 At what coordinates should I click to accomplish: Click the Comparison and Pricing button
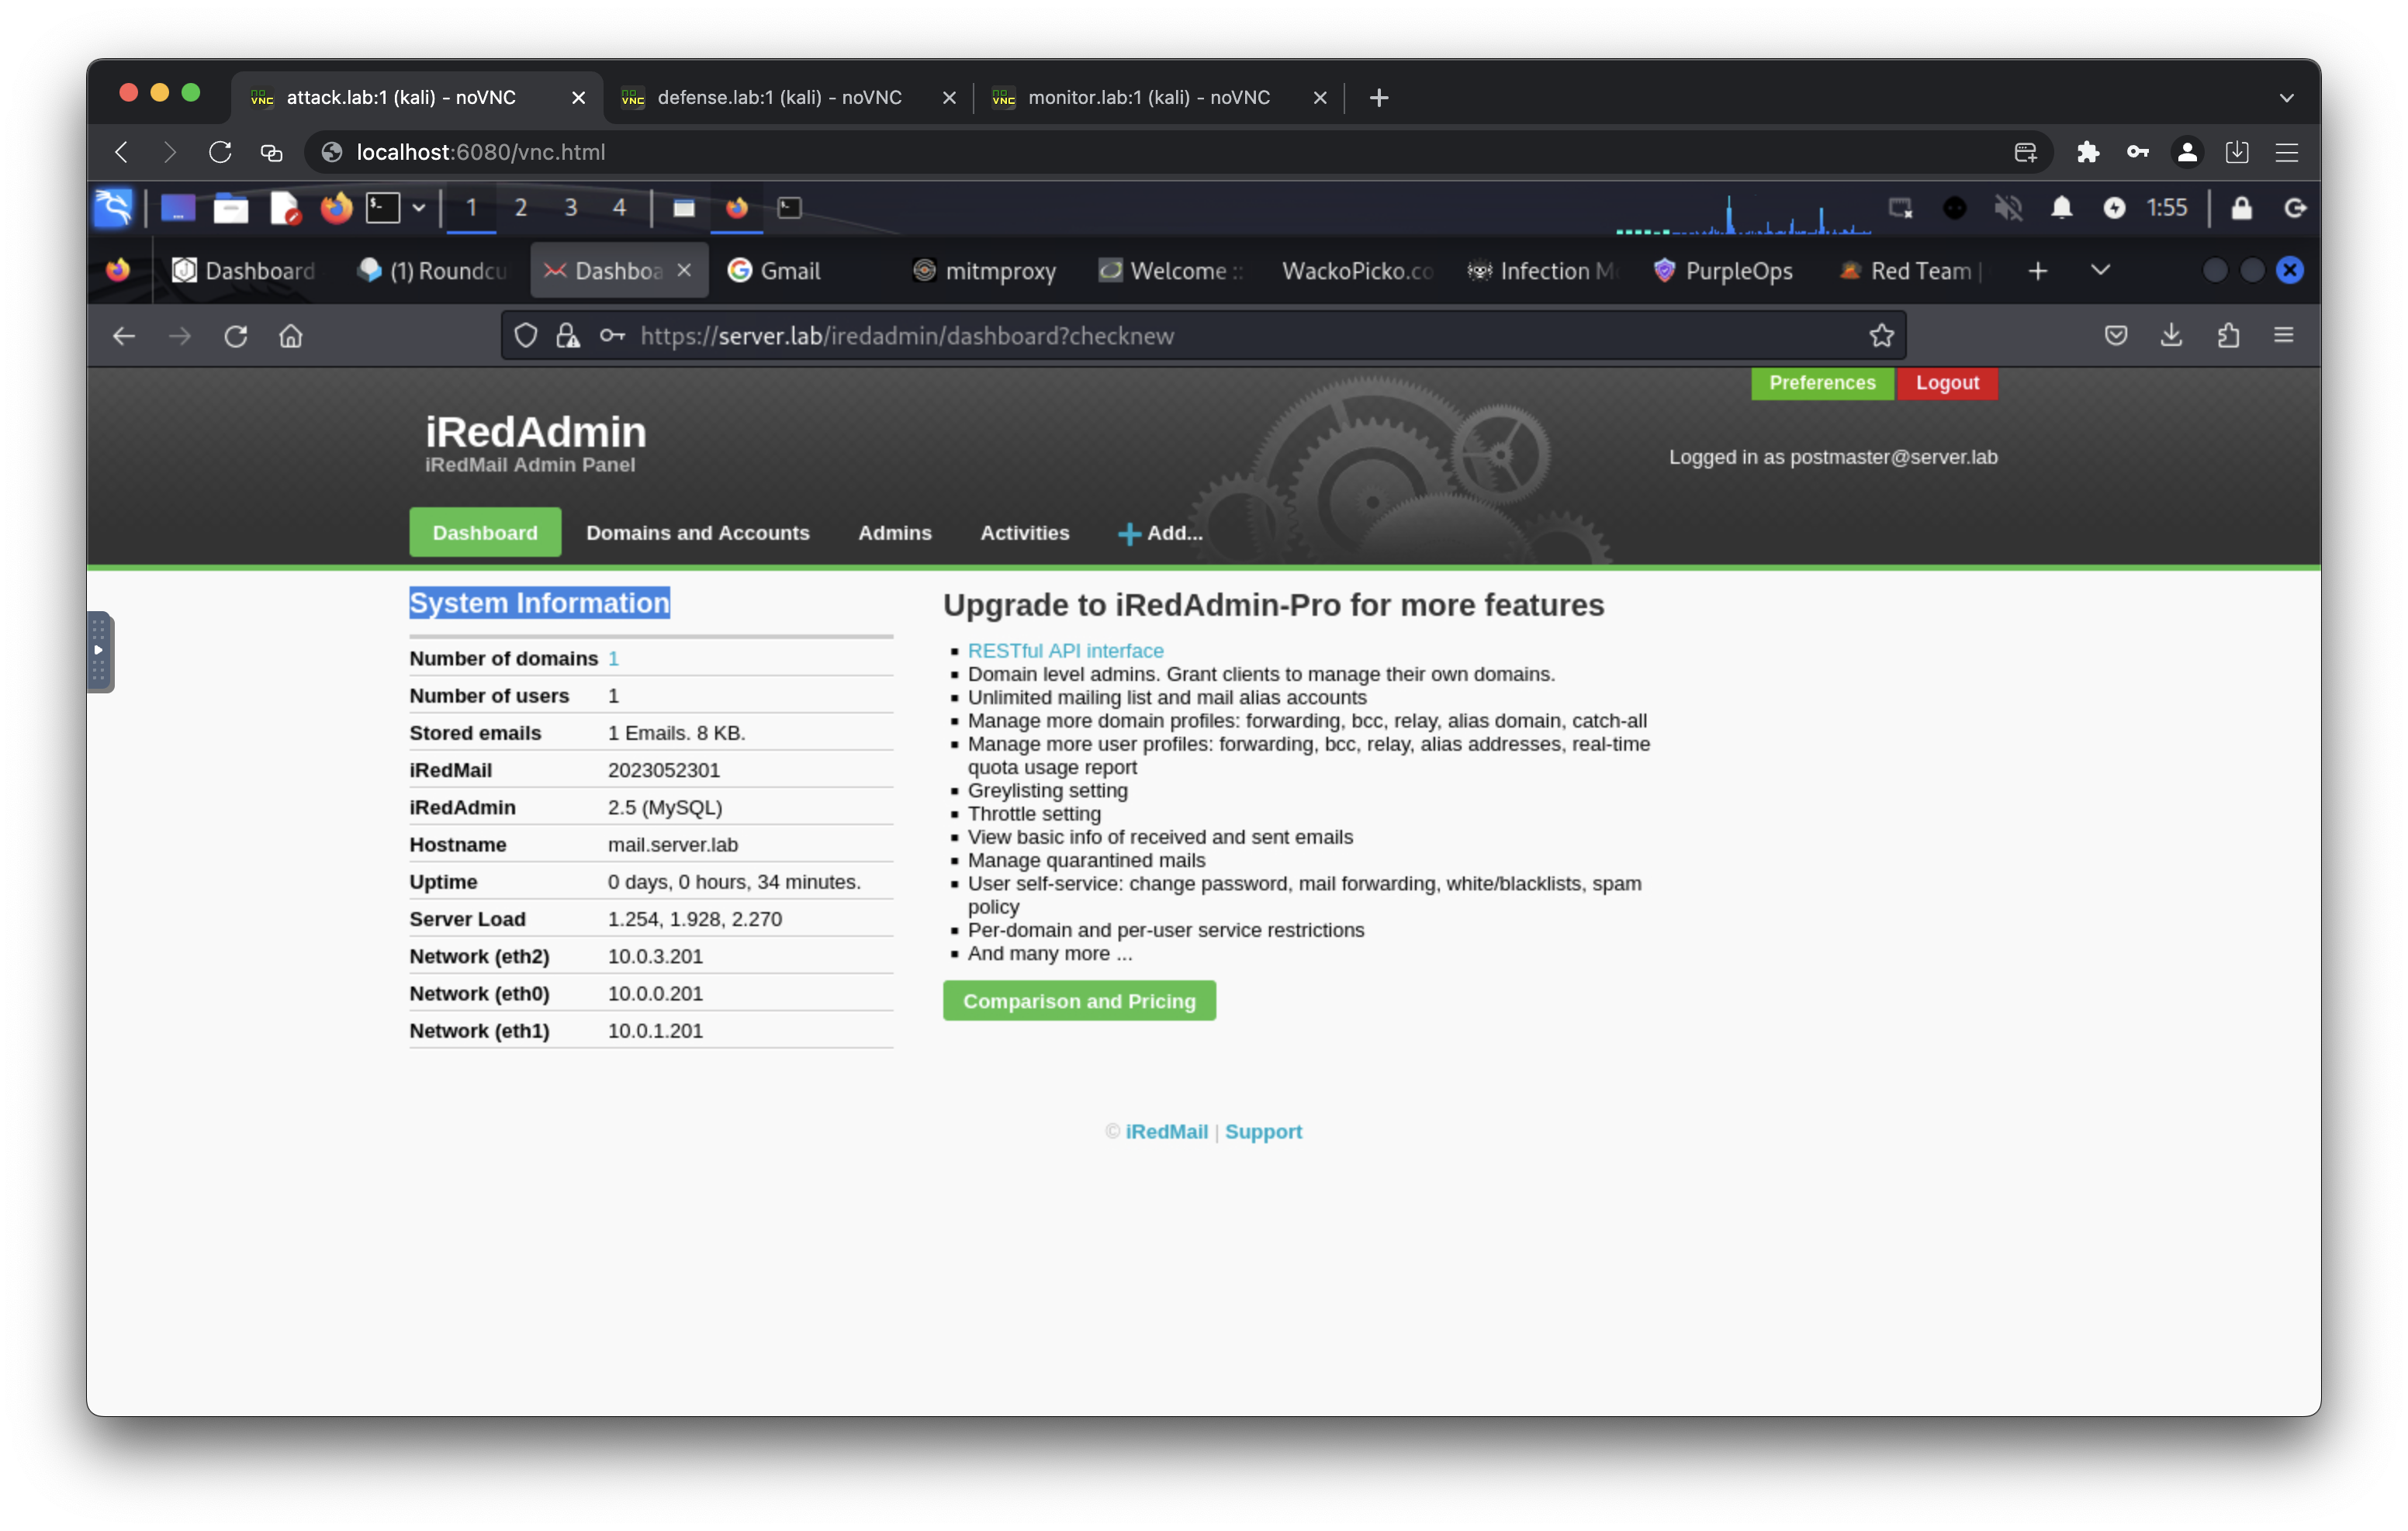click(x=1078, y=1001)
